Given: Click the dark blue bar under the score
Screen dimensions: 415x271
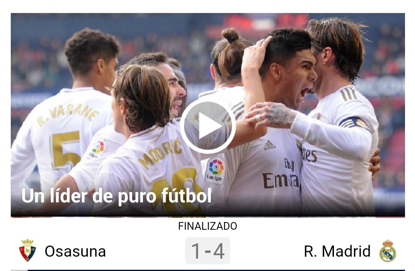Looking at the screenshot, I should tap(216, 270).
